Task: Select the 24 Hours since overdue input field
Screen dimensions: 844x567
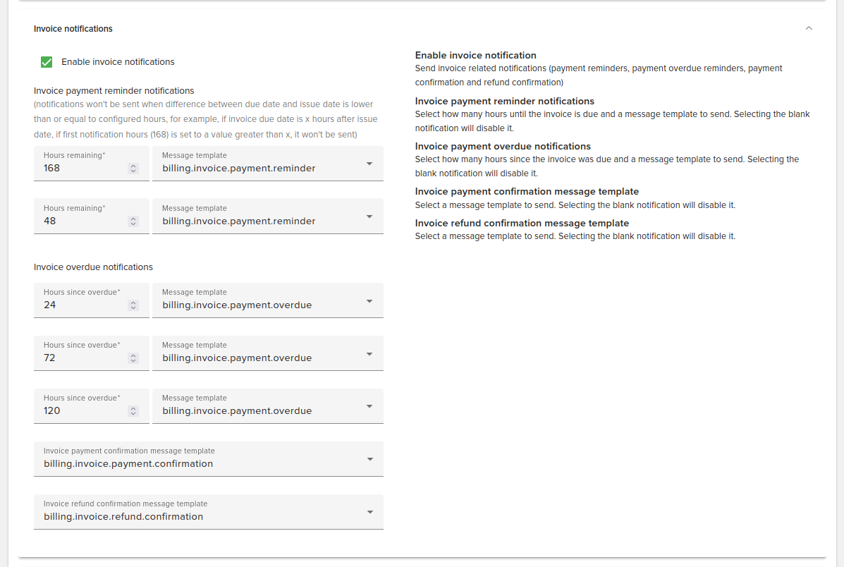Action: coord(81,305)
